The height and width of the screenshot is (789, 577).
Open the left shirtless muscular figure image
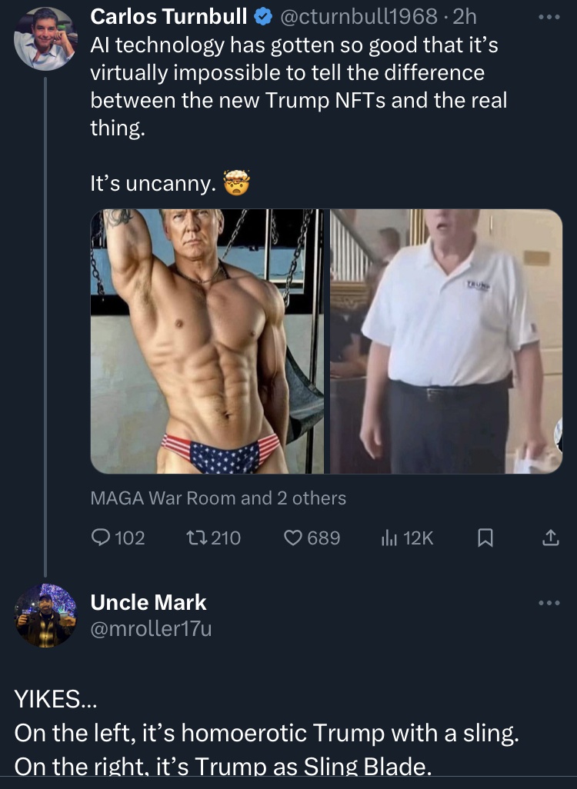208,341
